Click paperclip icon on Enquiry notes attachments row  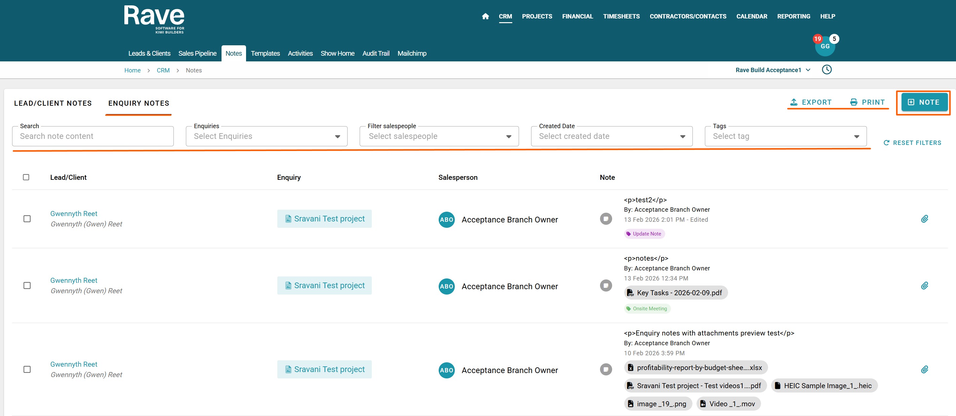[x=924, y=369]
